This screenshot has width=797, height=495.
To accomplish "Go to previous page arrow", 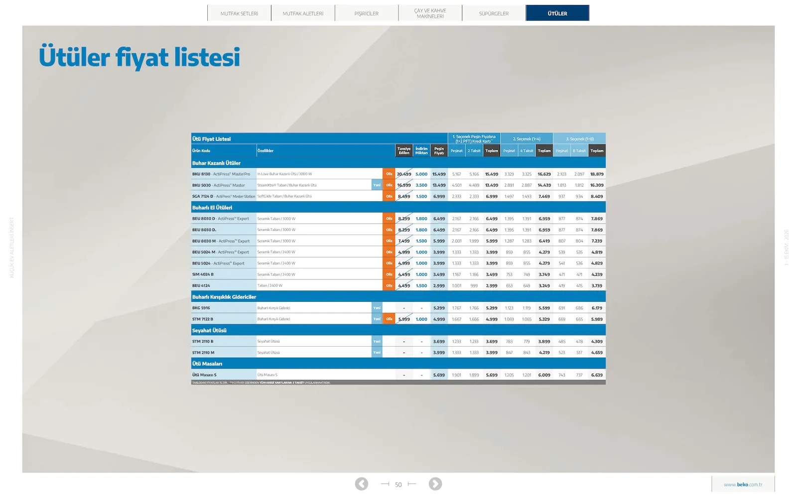I will [362, 484].
